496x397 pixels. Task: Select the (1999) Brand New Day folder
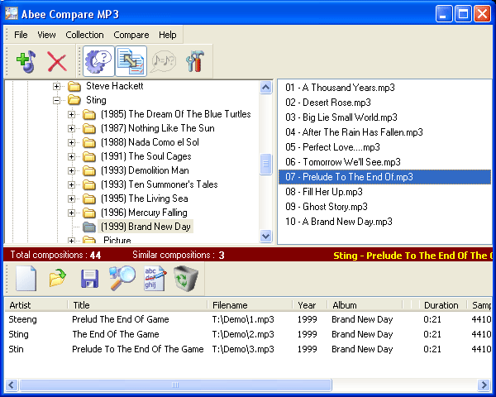145,227
